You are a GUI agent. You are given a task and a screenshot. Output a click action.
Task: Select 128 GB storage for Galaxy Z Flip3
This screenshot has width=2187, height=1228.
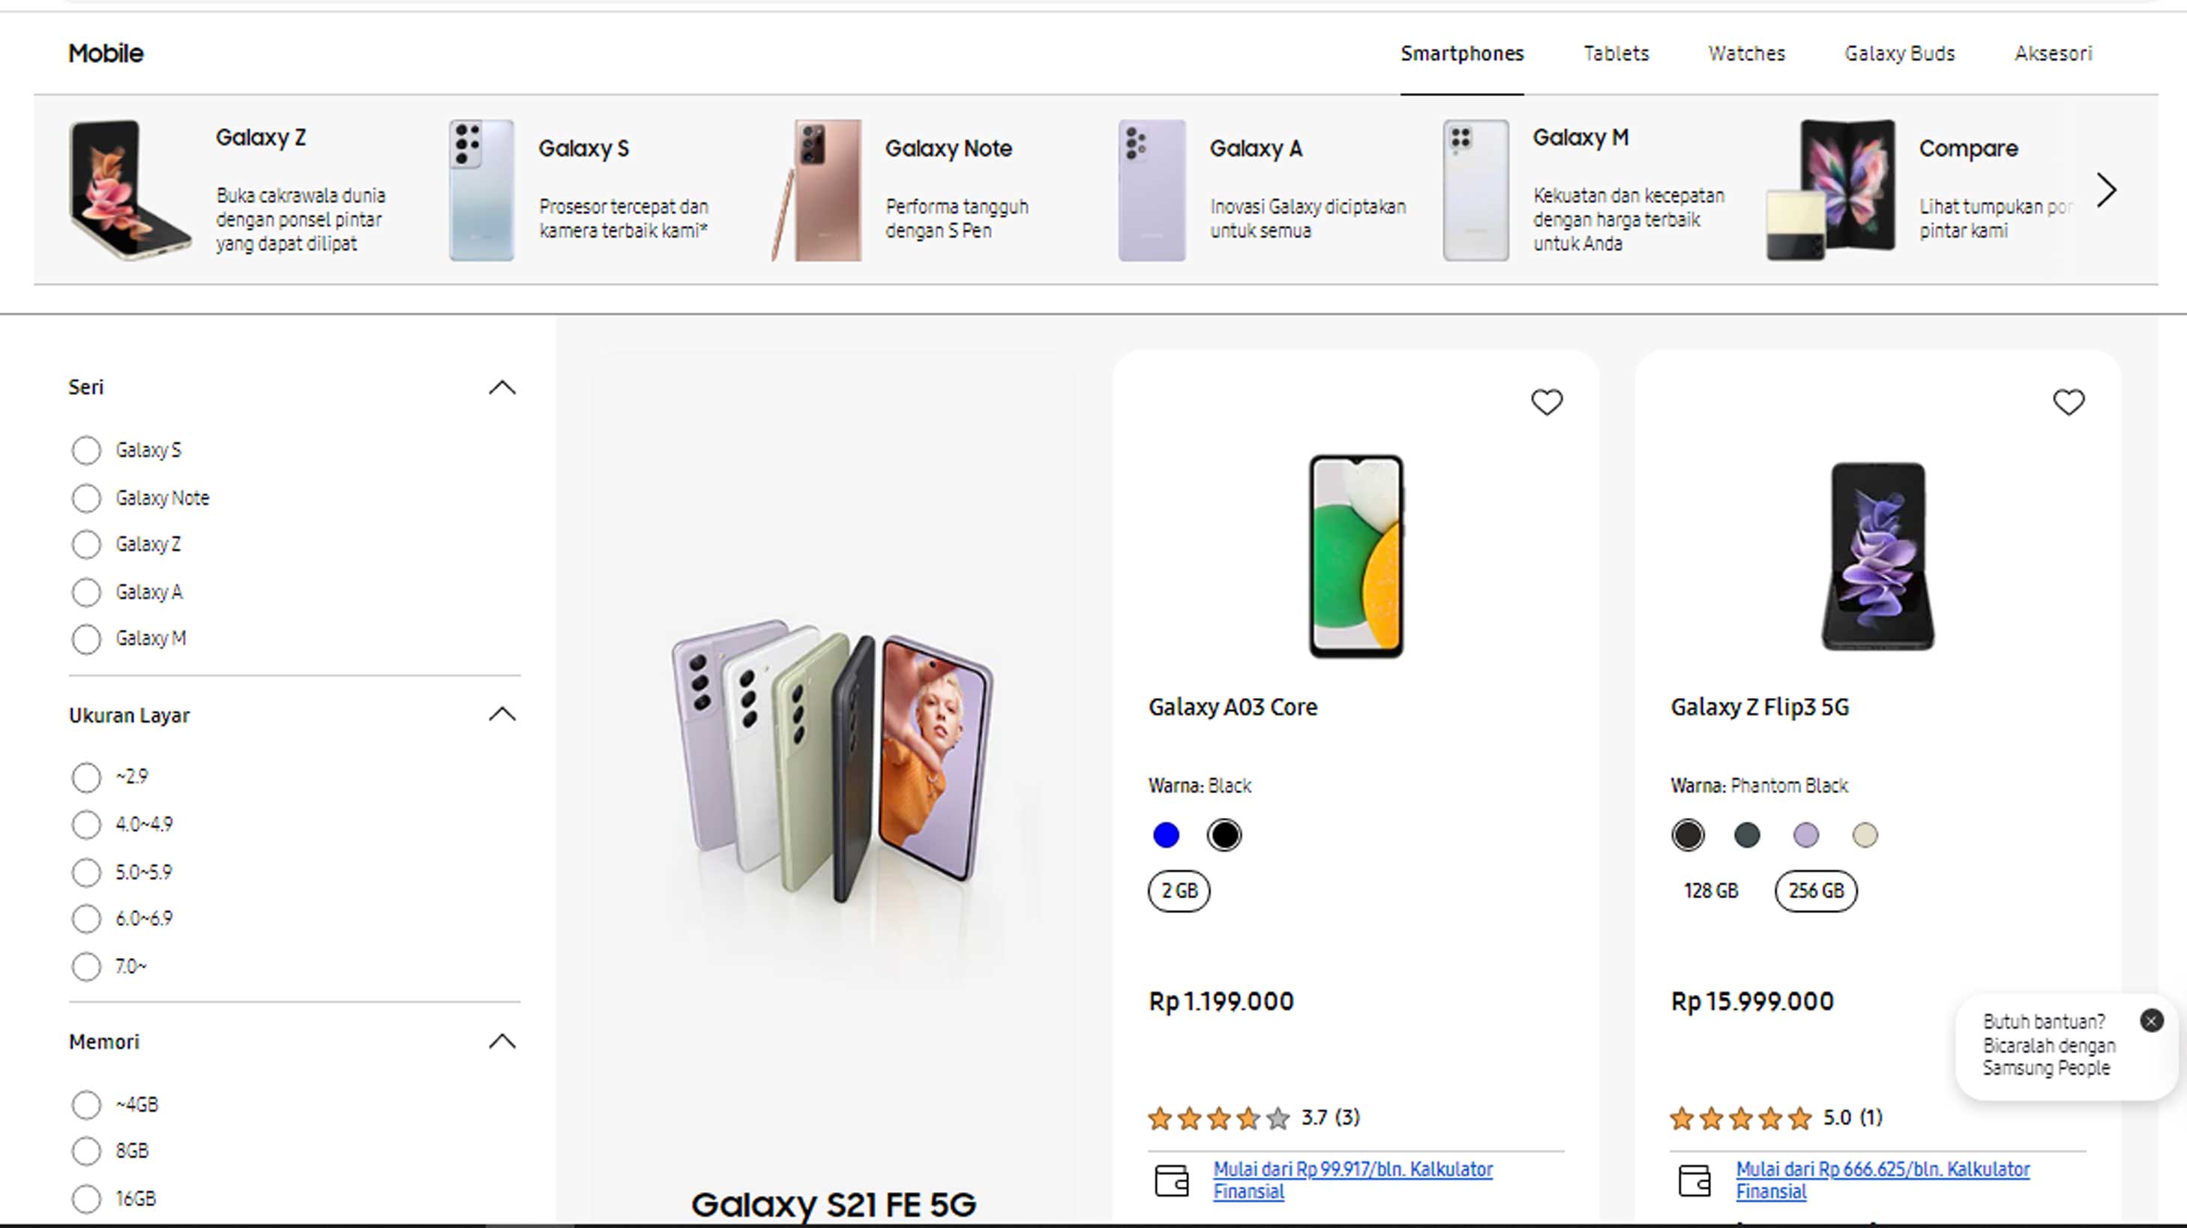[x=1711, y=891]
